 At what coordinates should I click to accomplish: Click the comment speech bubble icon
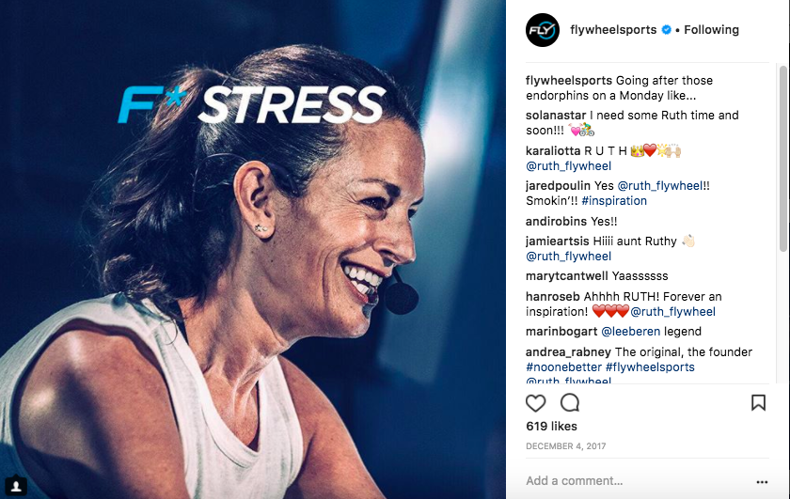pos(570,403)
